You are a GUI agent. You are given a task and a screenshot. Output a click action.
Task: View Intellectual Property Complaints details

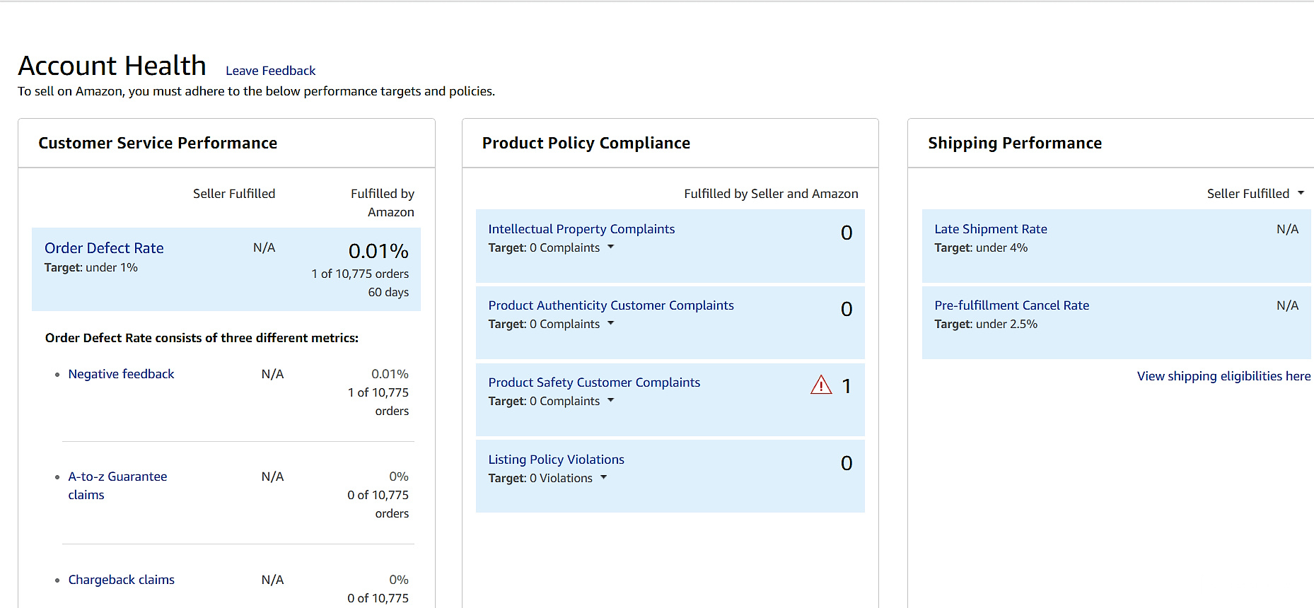click(581, 229)
